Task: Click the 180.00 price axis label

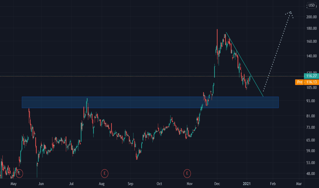Action: click(311, 28)
